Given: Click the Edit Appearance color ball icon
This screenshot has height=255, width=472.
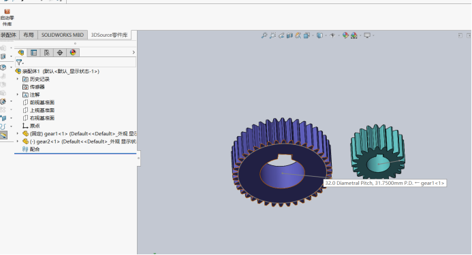Looking at the screenshot, I should 345,35.
